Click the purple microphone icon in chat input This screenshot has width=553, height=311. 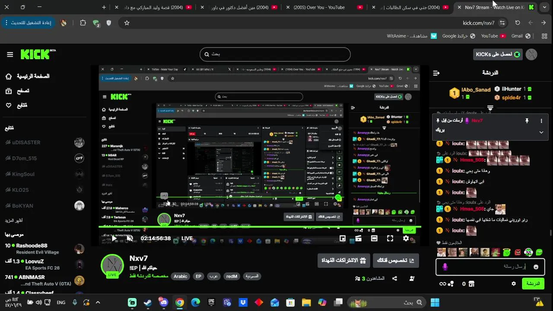point(445,267)
